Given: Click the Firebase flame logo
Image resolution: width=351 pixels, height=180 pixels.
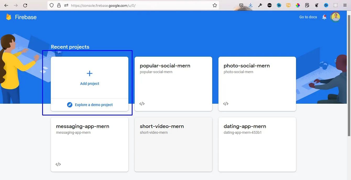Looking at the screenshot, I should [x=9, y=17].
